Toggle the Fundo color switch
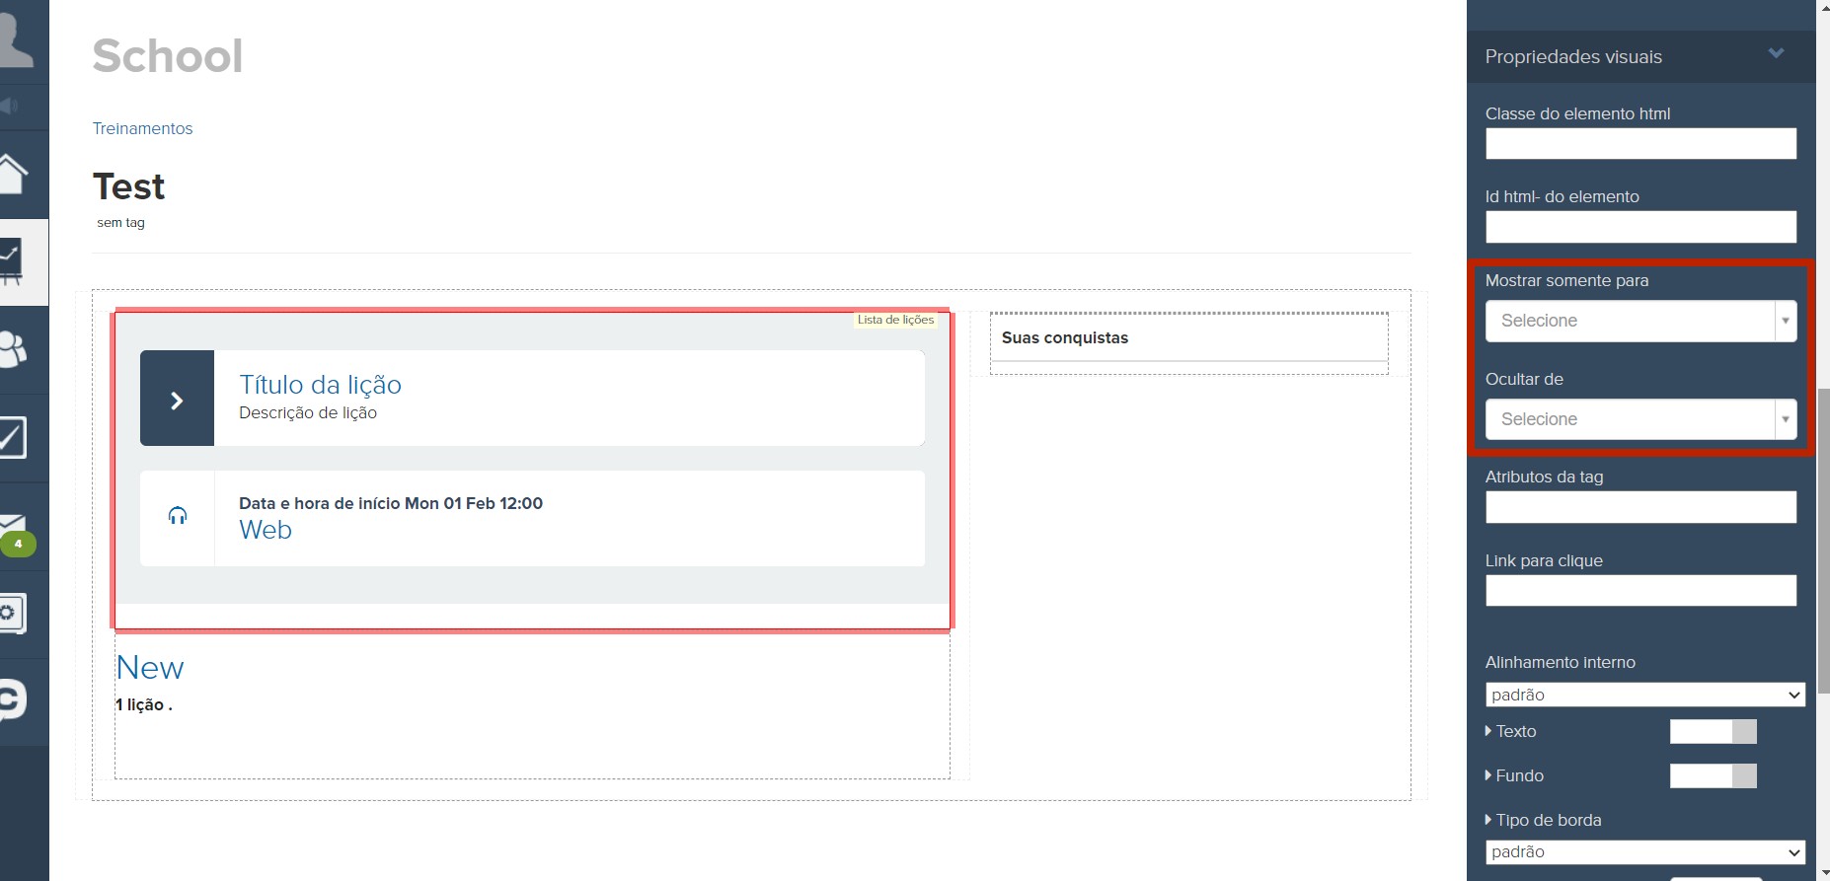The width and height of the screenshot is (1830, 881). [x=1713, y=775]
